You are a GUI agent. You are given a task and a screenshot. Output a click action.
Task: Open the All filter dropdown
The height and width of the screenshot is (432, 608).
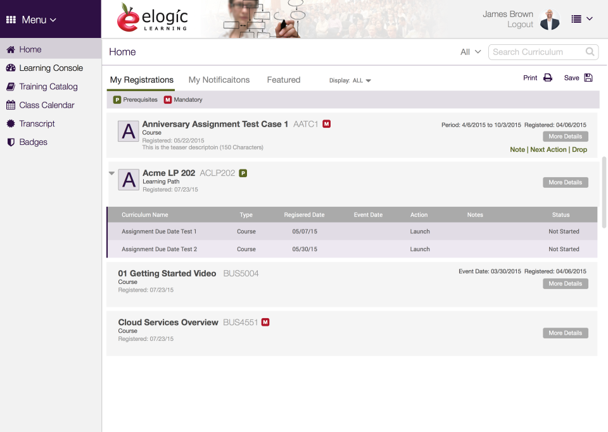[x=470, y=51]
